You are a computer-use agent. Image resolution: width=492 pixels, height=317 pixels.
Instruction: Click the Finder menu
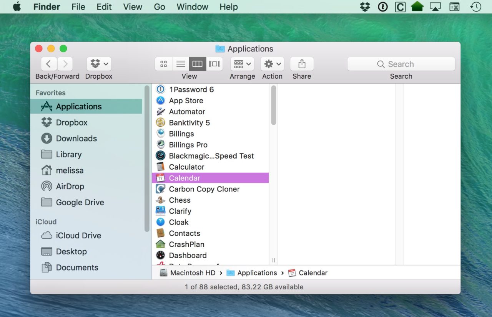pos(47,7)
